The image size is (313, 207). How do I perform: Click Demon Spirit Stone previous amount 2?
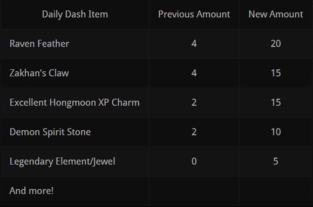194,132
